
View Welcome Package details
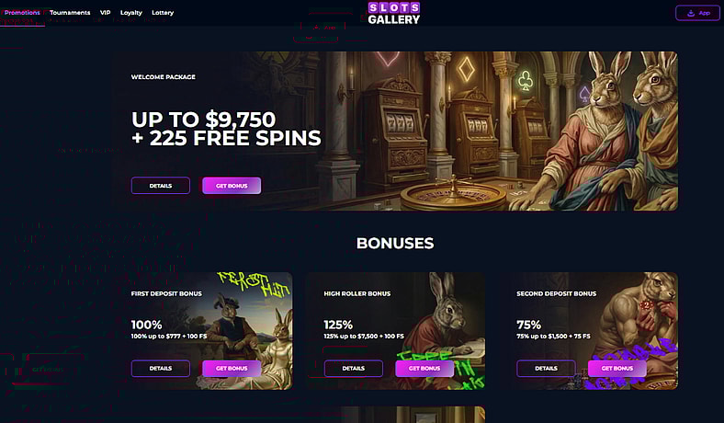click(161, 186)
